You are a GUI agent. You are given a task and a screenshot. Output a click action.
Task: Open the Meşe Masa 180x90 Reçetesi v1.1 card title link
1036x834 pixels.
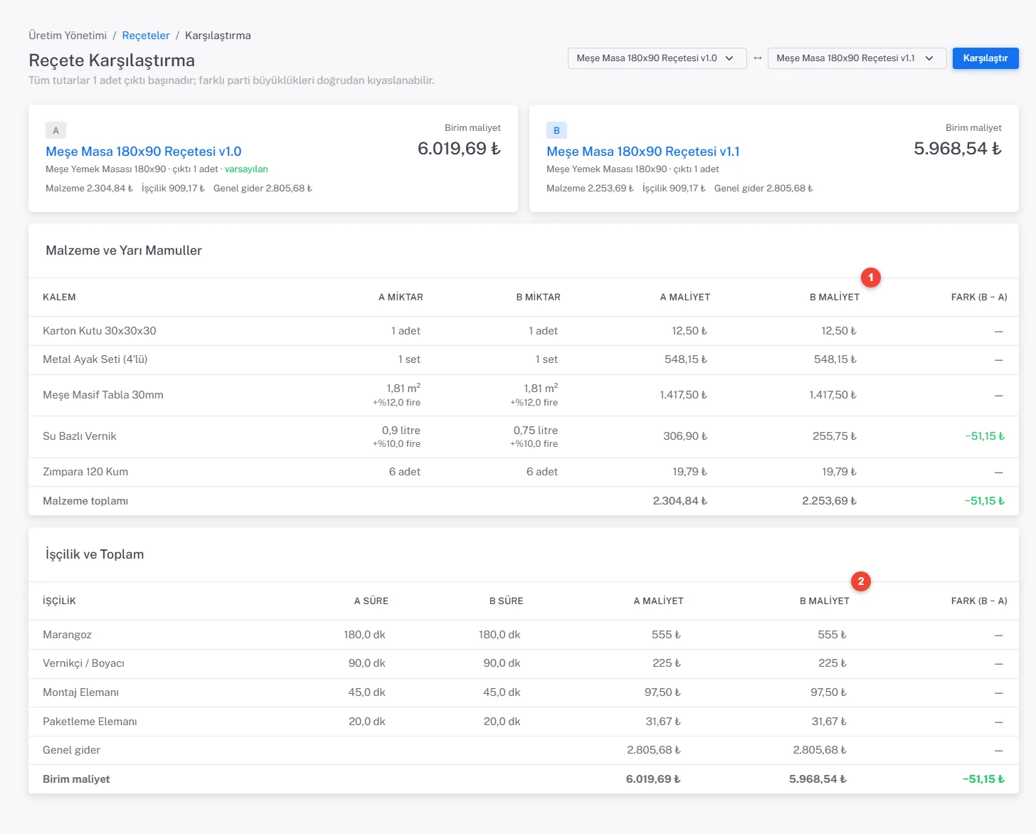[x=643, y=152]
